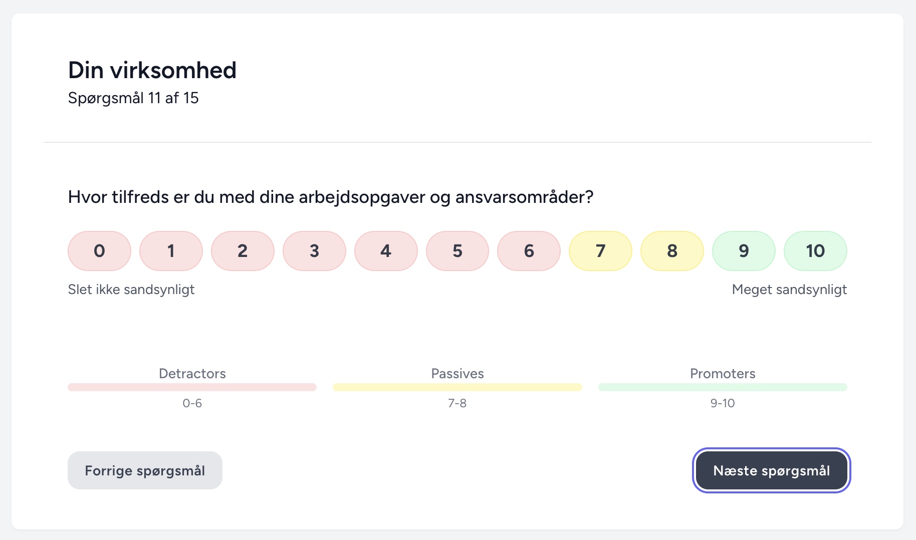Click the yellow Passives bar
The width and height of the screenshot is (916, 540).
tap(457, 387)
